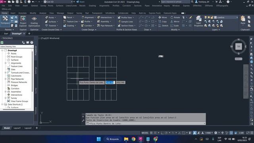254x143 pixels.
Task: Click Windows Búsqueda search box
Action: click(113, 139)
